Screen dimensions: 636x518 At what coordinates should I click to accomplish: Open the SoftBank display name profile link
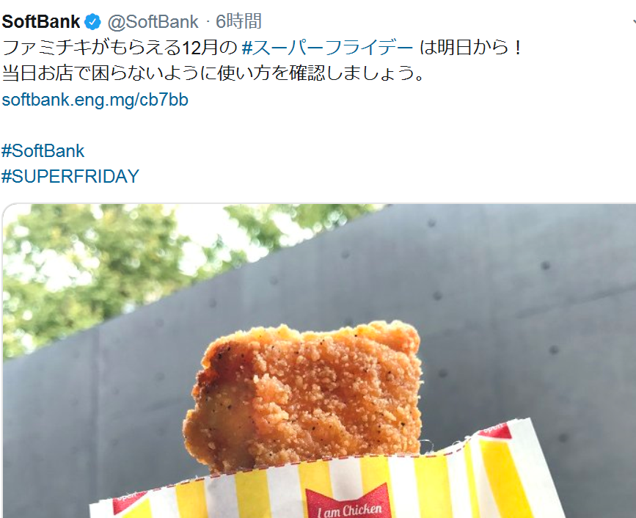pos(41,21)
